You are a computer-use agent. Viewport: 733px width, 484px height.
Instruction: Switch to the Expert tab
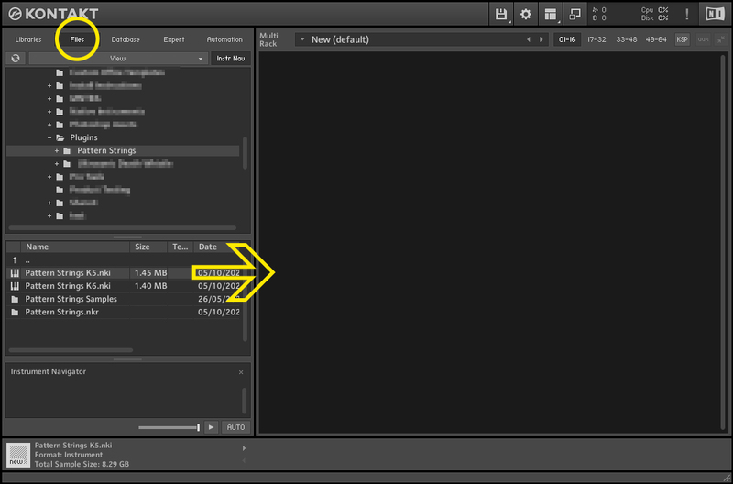pyautogui.click(x=174, y=39)
